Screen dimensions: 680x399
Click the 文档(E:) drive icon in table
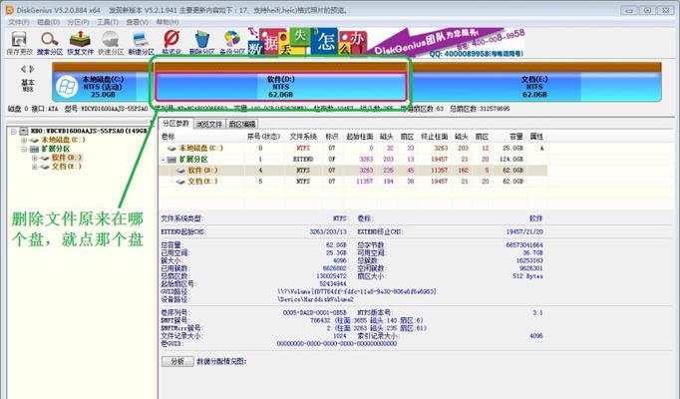click(x=180, y=182)
